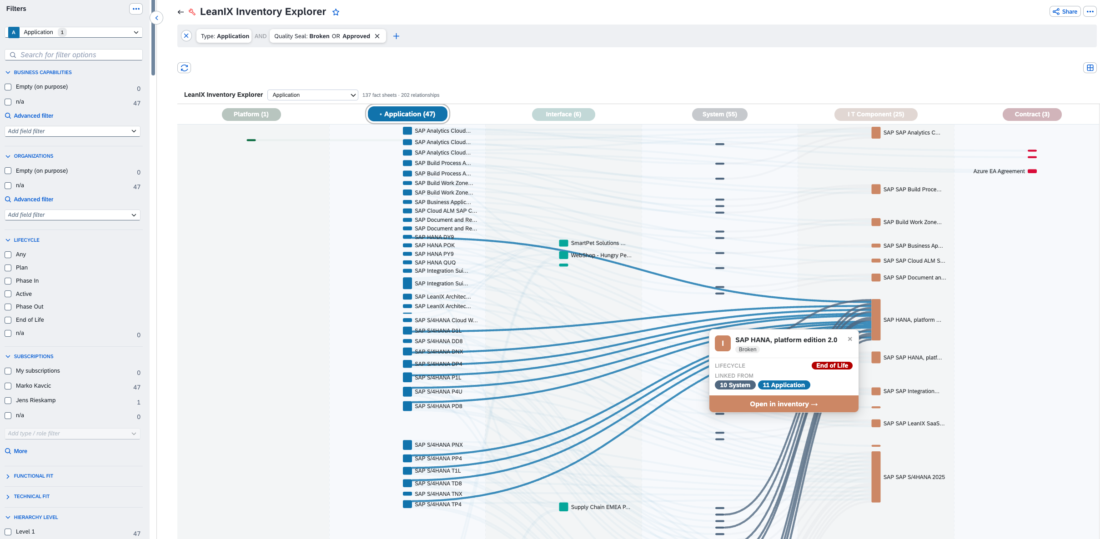Open Add field filter under Organizations

(x=72, y=215)
